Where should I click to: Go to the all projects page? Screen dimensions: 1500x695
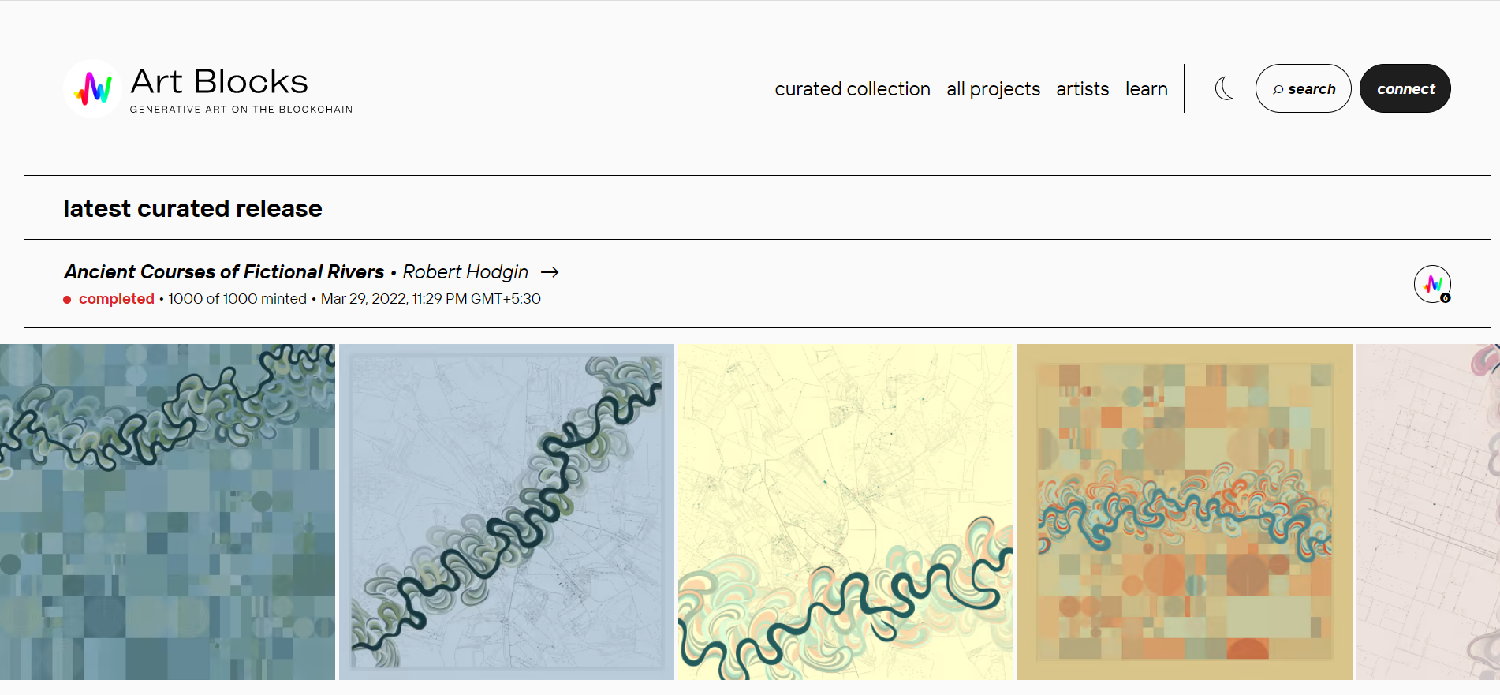(993, 89)
